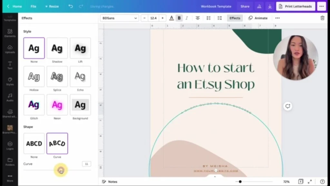Collapse the page using the chevron above Notes
330x186 pixels.
214,177
